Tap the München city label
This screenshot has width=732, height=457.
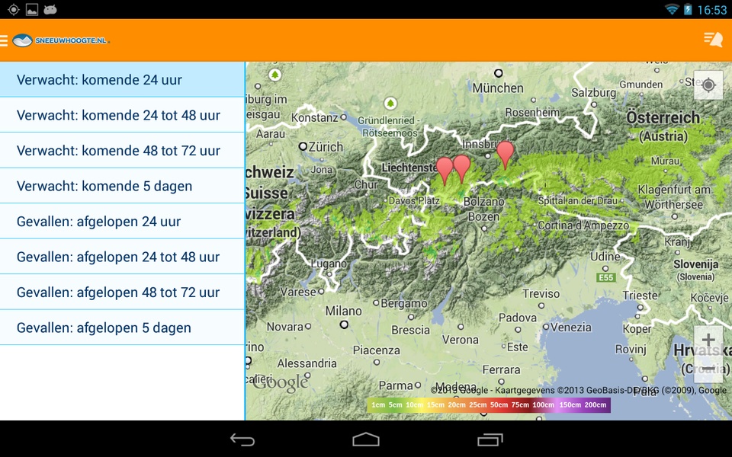click(x=498, y=88)
